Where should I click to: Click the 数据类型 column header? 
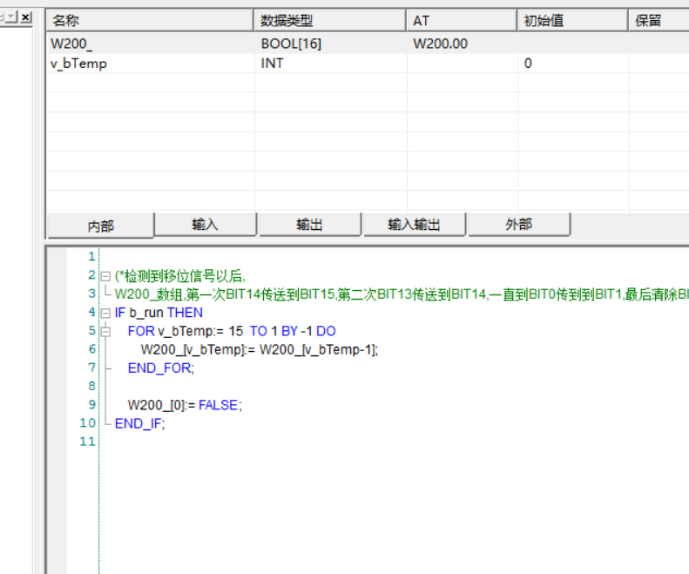(x=329, y=21)
